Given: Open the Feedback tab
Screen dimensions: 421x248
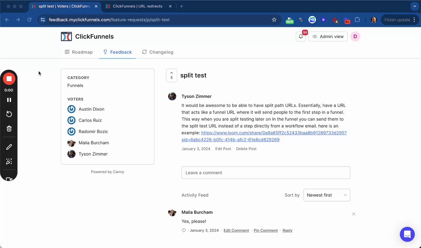Looking at the screenshot, I should [x=117, y=52].
